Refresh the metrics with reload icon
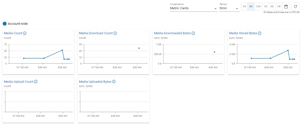The width and height of the screenshot is (302, 124). click(x=296, y=6)
